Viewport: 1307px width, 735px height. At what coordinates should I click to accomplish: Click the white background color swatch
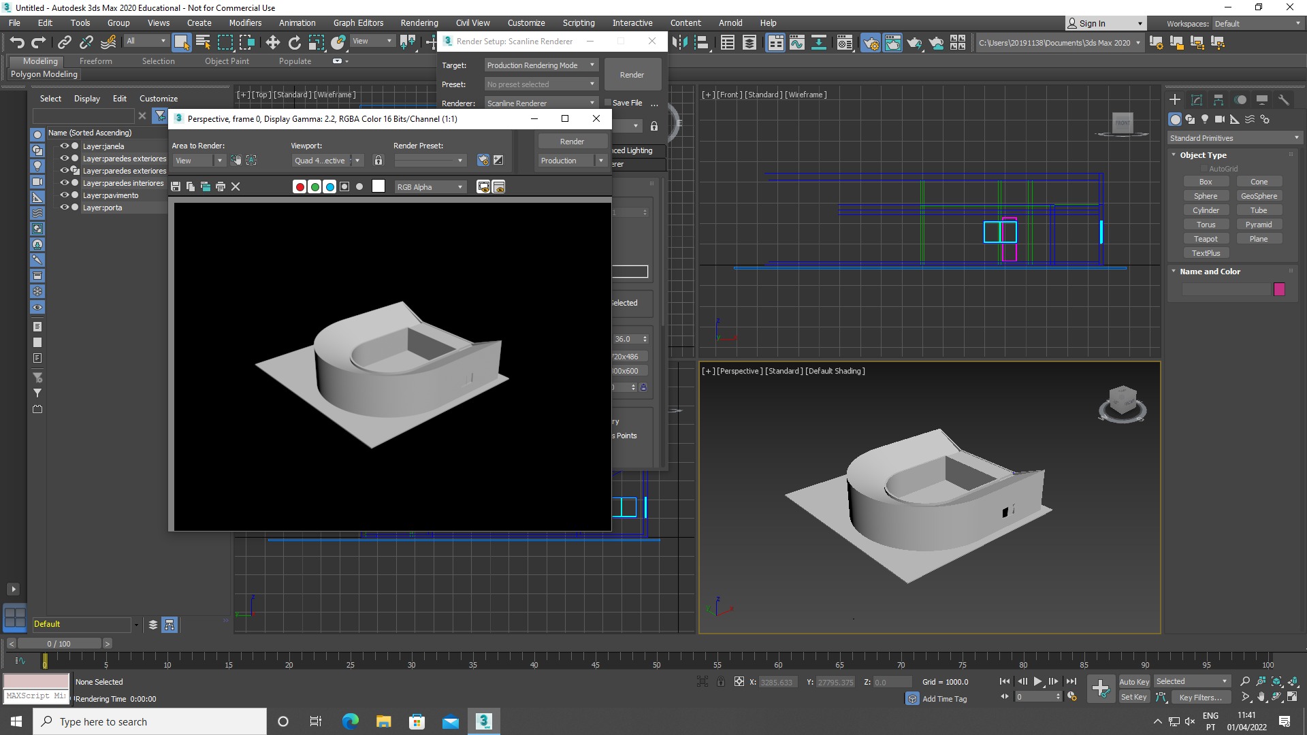pos(378,186)
